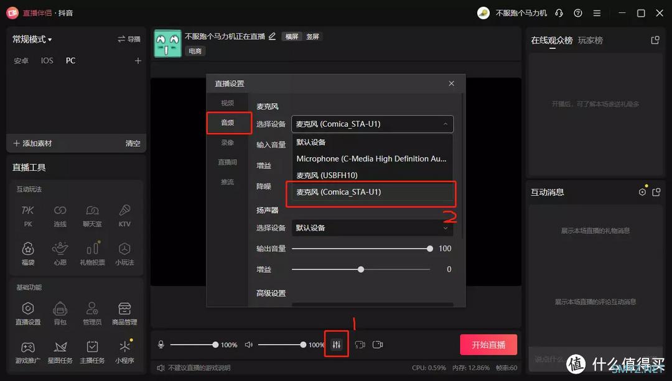Choose 麦克风 (Comica_STA-U1) in list
Viewport: 672px width, 381px height.
pos(373,192)
